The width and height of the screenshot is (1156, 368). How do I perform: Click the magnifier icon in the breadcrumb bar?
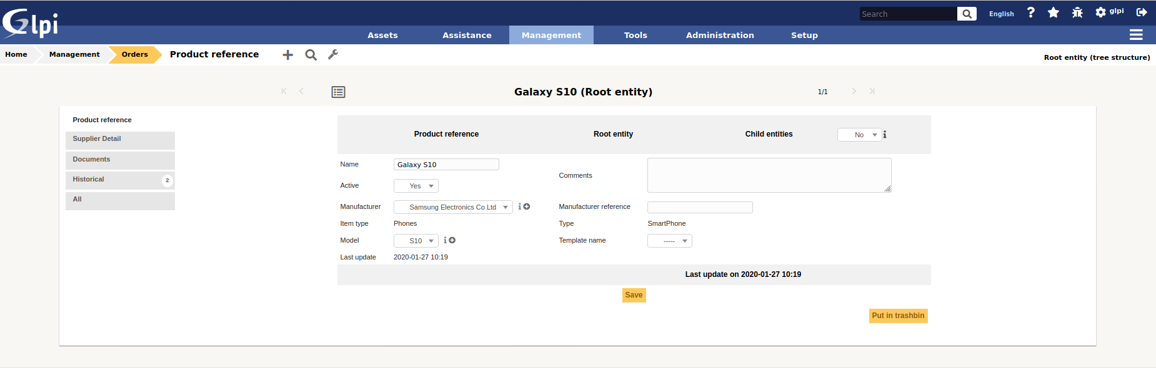(x=311, y=55)
